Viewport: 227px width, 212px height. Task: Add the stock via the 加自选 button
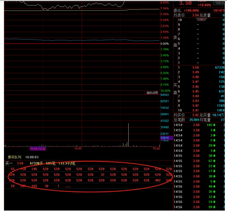(219, 3)
